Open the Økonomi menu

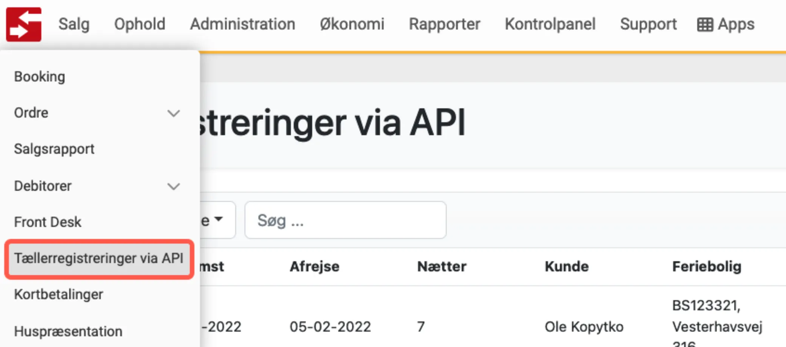click(x=351, y=24)
